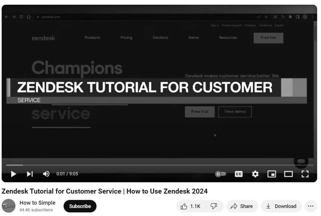Click the browser profile avatar in video

tap(305, 17)
